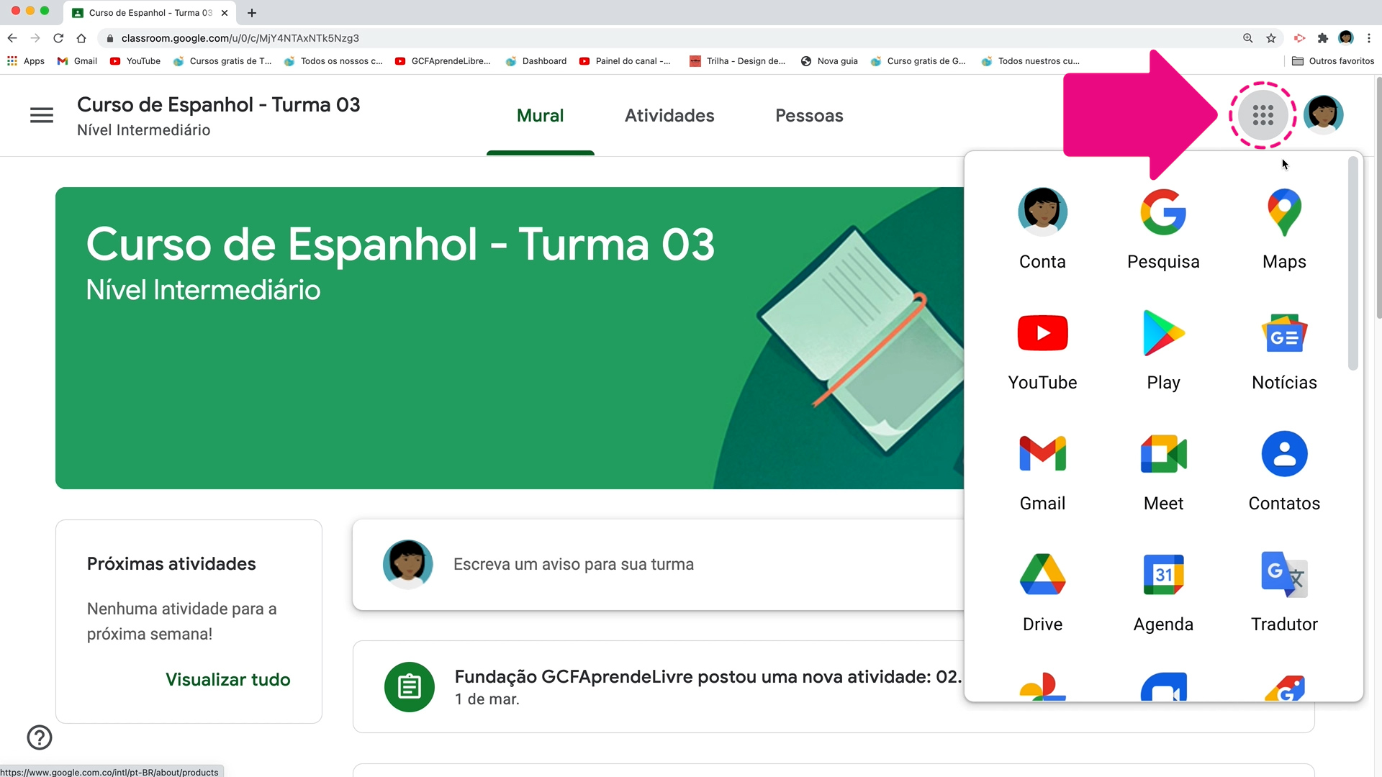Click Mural tab in Classroom

pyautogui.click(x=540, y=115)
